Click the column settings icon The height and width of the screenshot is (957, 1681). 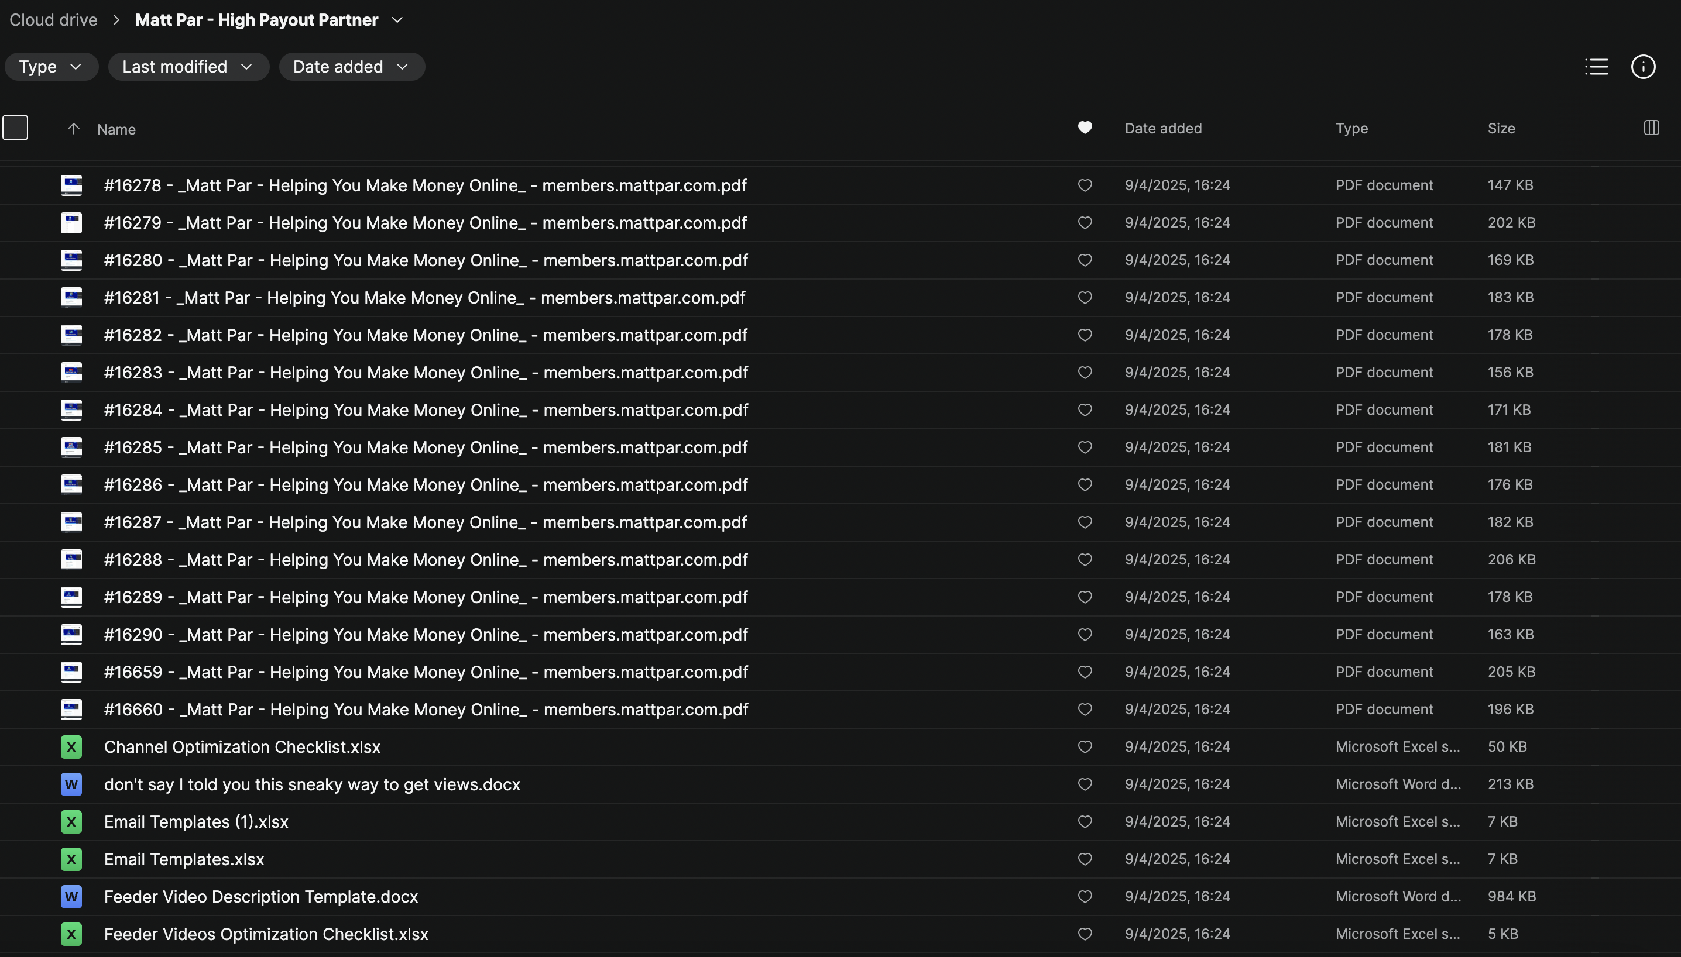point(1651,128)
